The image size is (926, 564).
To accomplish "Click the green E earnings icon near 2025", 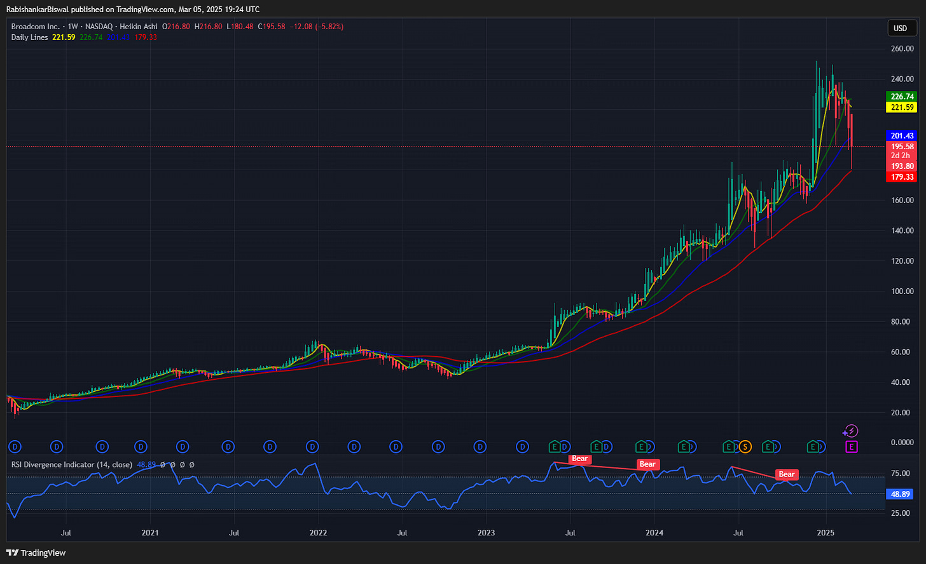I will point(812,447).
